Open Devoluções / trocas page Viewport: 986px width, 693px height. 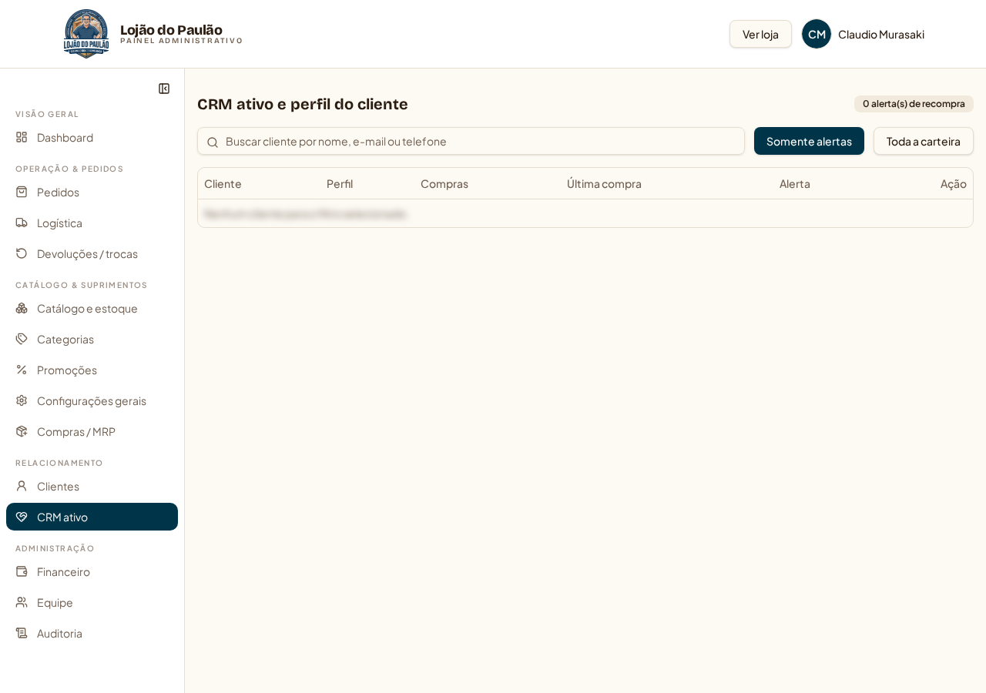(x=92, y=253)
